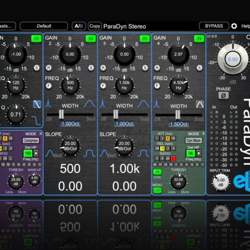Select ratio 20 in green panel

[168, 158]
